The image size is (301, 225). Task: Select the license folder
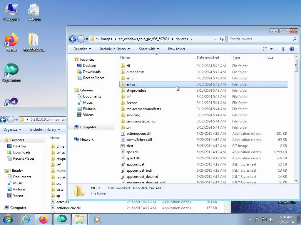click(x=203, y=103)
